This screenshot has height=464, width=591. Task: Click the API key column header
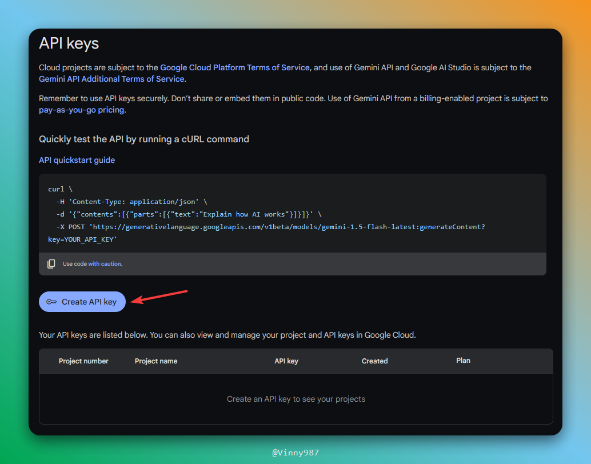point(286,361)
